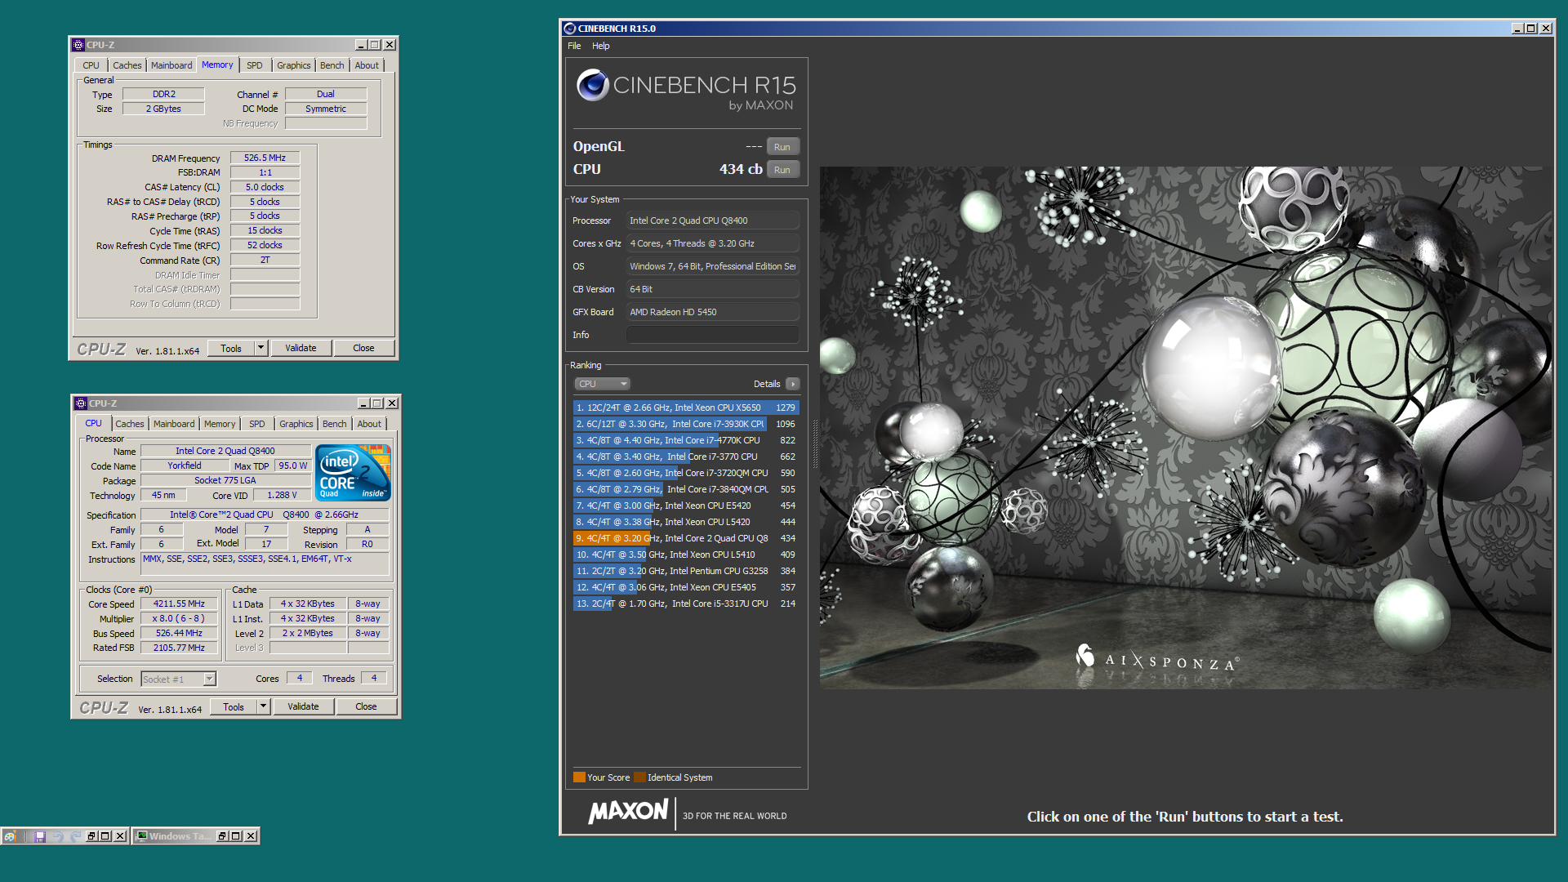Select highlighted ranking row 9 Core 2 Quad
1568x882 pixels.
tap(685, 538)
